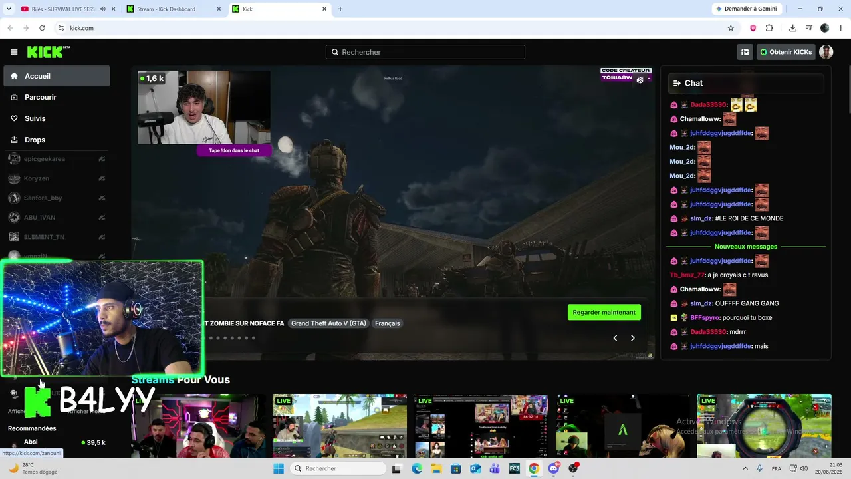Image resolution: width=851 pixels, height=479 pixels.
Task: Collapse the Chat panel
Action: click(x=677, y=83)
